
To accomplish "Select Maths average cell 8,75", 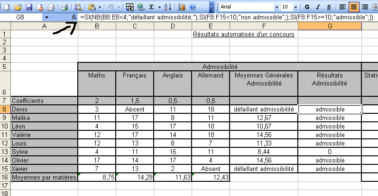I will pyautogui.click(x=97, y=177).
